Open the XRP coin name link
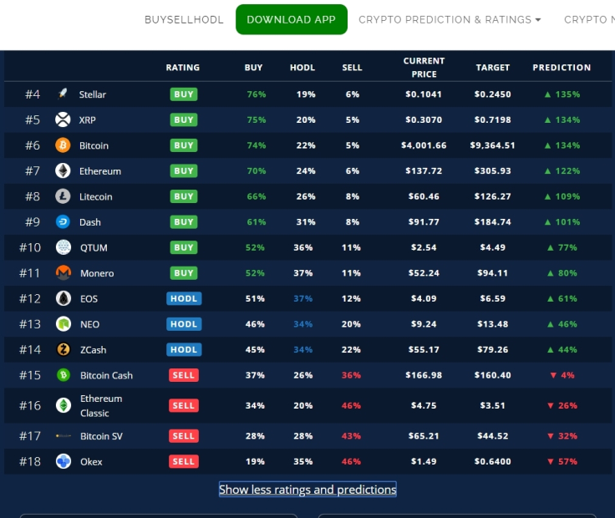The width and height of the screenshot is (615, 518). (88, 120)
